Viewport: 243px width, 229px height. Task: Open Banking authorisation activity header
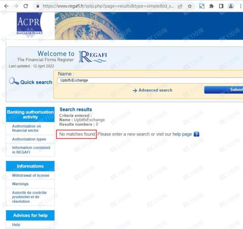click(x=30, y=114)
